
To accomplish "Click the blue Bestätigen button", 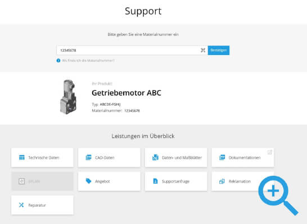I will [219, 50].
